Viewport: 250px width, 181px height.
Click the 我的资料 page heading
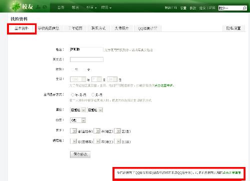(x=19, y=19)
